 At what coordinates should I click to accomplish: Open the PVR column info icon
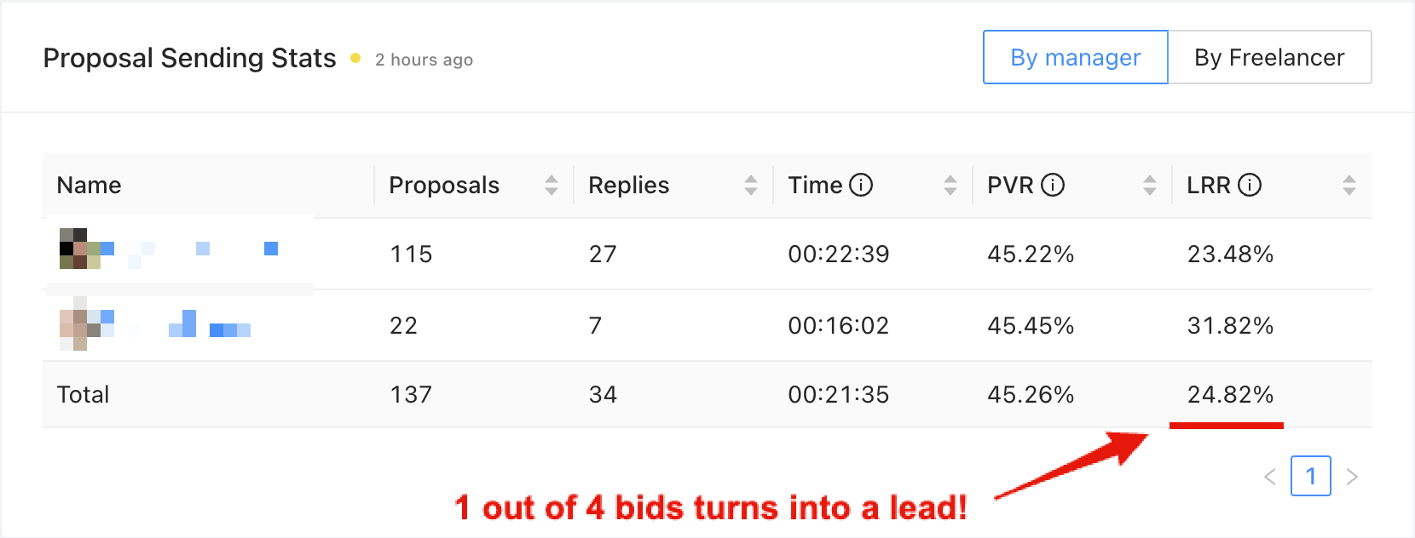coord(1053,185)
